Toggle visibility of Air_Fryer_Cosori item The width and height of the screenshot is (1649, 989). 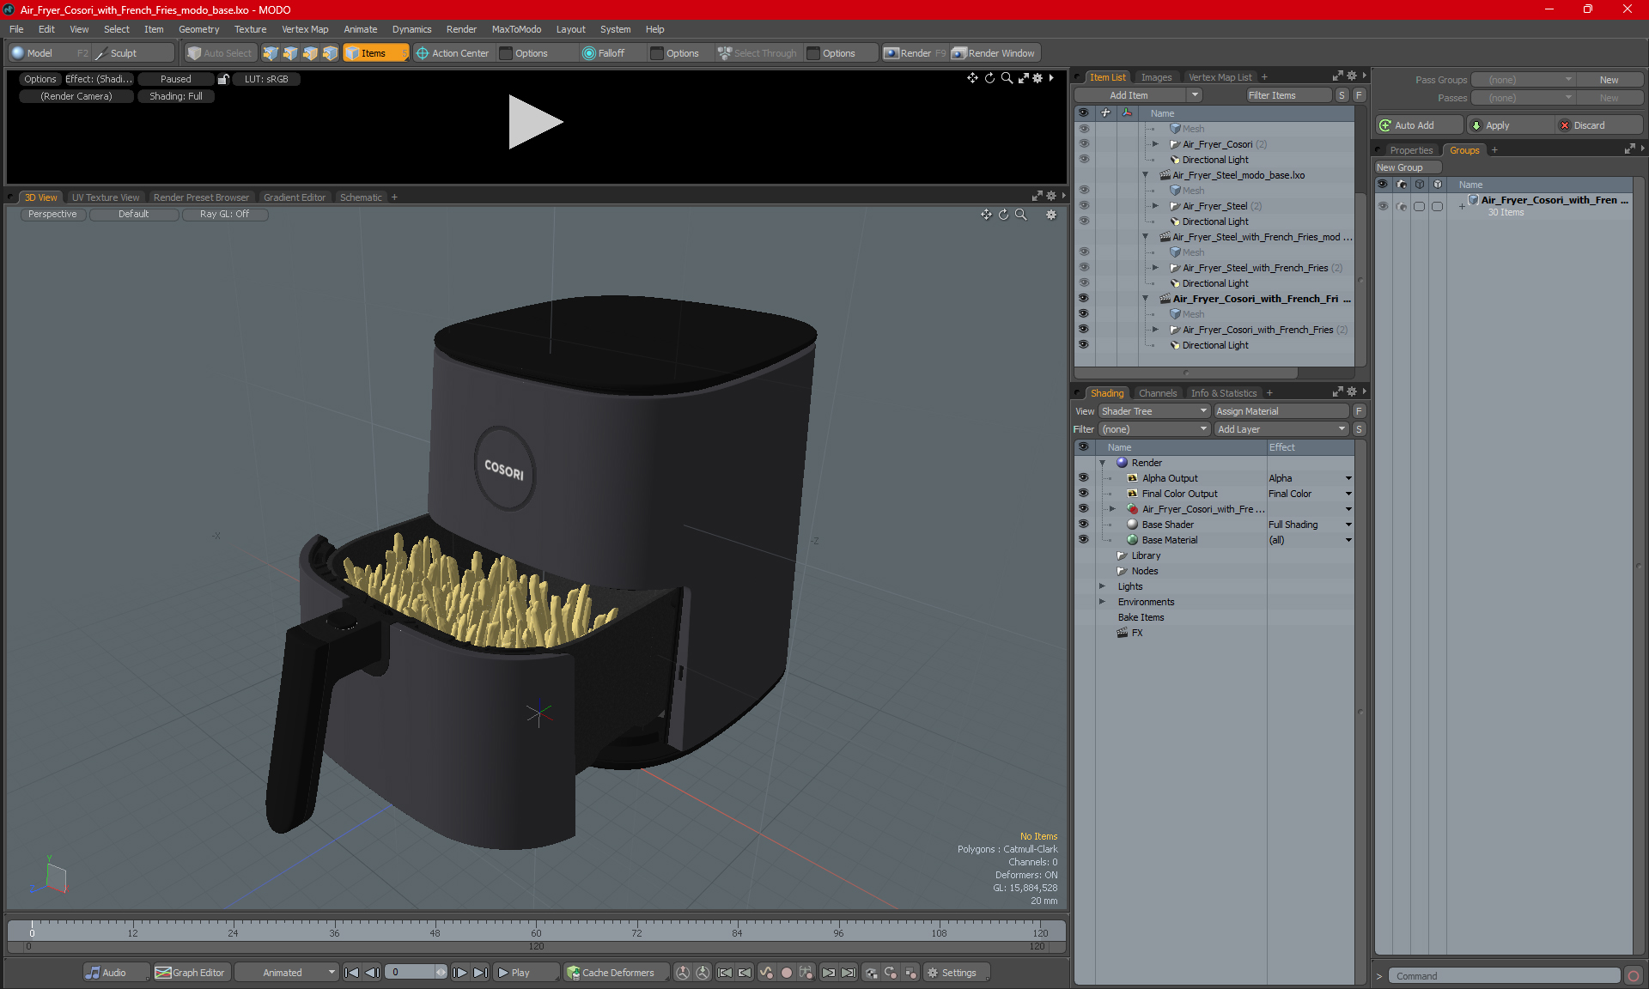(1084, 144)
